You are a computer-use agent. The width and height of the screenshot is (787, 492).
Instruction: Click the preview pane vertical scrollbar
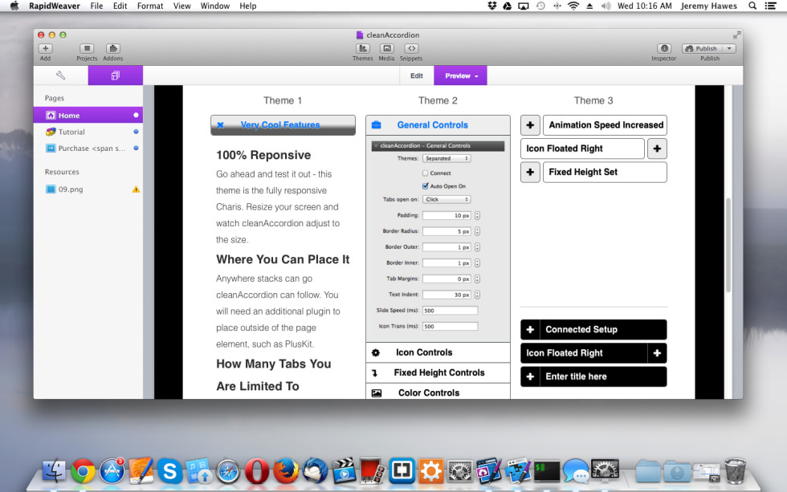click(x=728, y=246)
